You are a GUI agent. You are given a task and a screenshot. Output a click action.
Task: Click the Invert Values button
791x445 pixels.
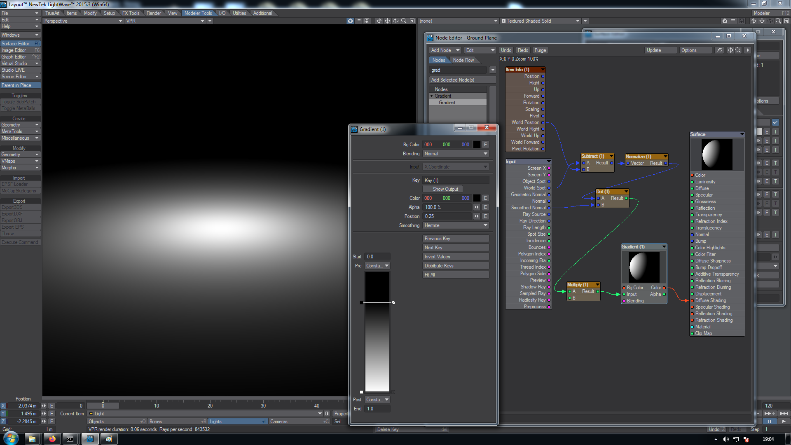coord(456,257)
